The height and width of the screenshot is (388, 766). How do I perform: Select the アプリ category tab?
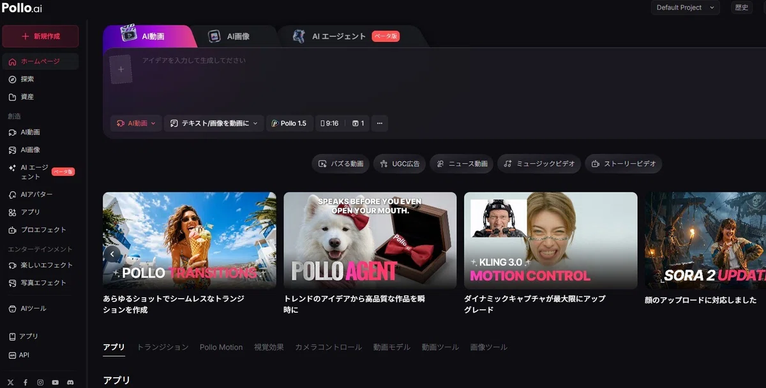pos(114,347)
